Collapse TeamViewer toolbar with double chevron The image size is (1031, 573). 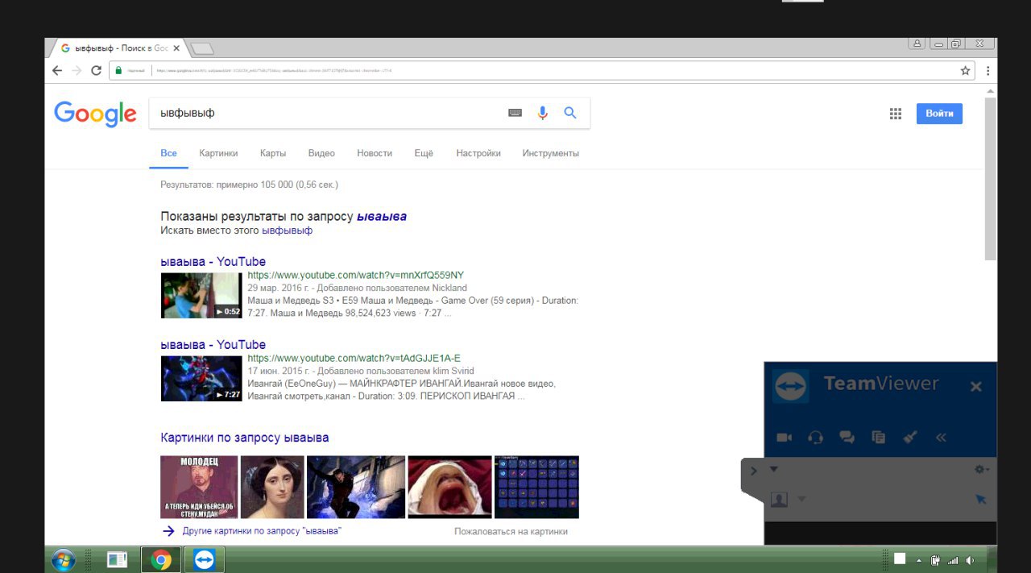941,438
